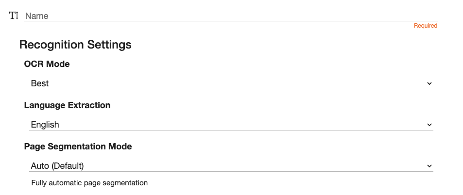463x195 pixels.
Task: Click the Page Segmentation Mode label
Action: pyautogui.click(x=78, y=146)
